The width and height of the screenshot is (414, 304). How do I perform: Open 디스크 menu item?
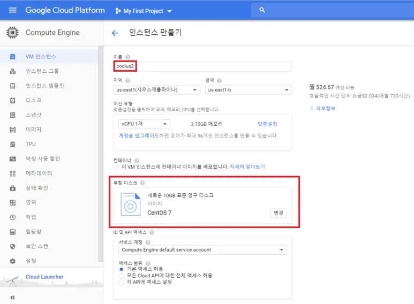point(49,101)
